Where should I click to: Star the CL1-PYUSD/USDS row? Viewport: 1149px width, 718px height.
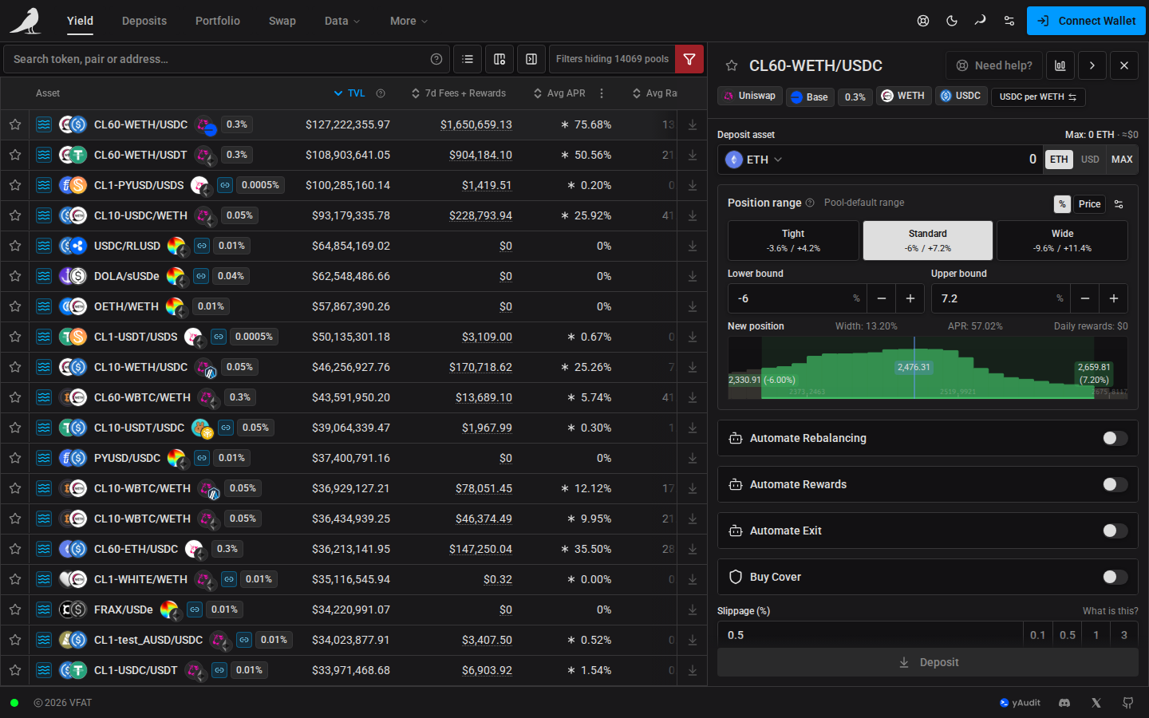click(x=15, y=185)
